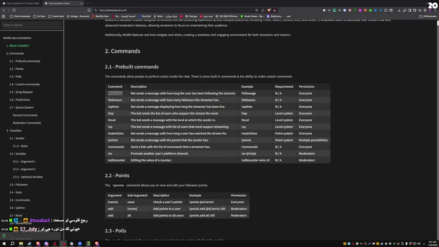Open 3.3.1 - Argument 1 sidebar link
This screenshot has width=439, height=247.
(24, 162)
